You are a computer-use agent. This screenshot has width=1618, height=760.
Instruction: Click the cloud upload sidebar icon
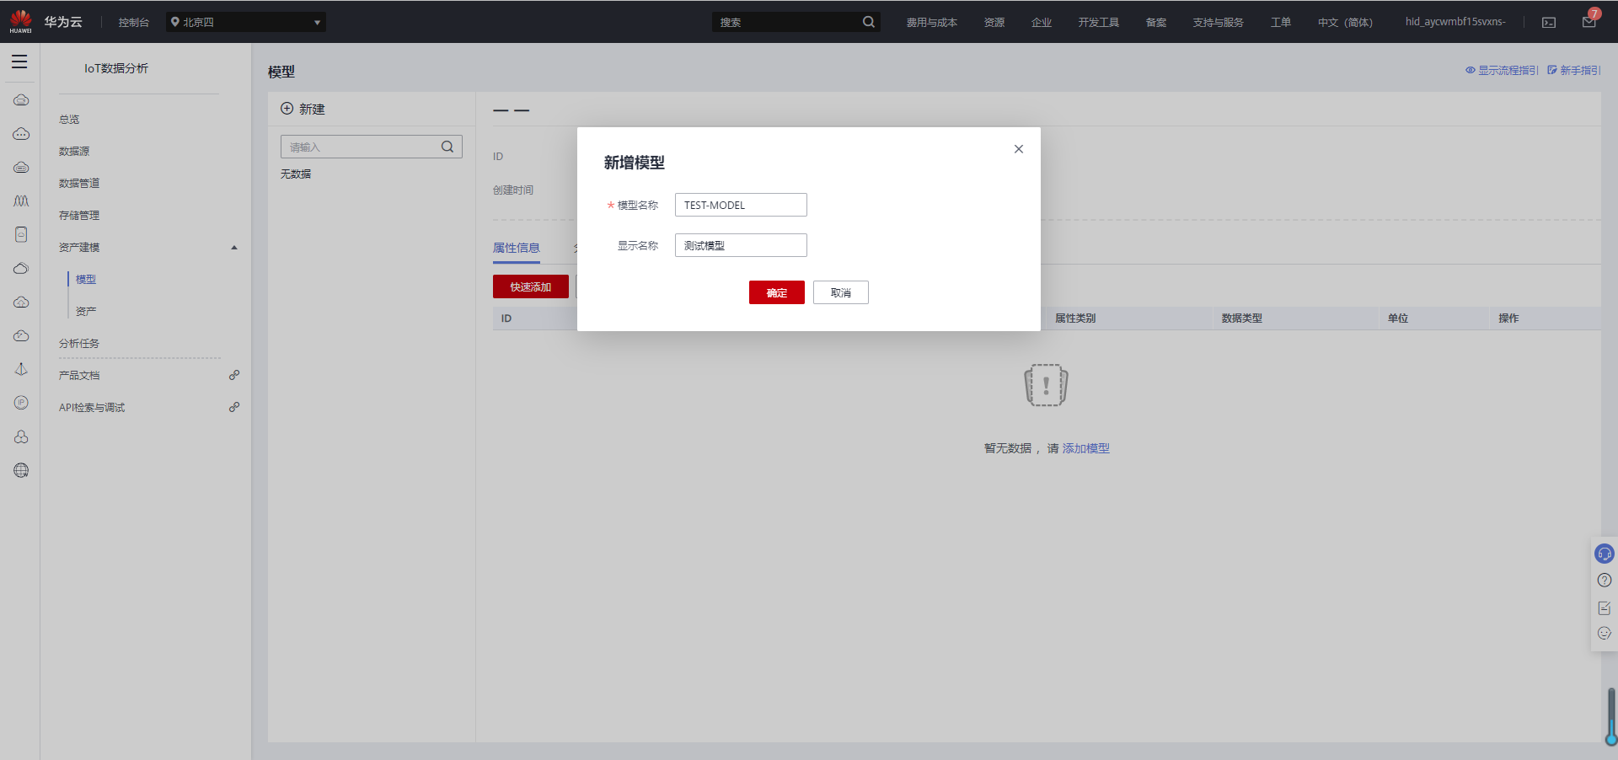point(21,302)
